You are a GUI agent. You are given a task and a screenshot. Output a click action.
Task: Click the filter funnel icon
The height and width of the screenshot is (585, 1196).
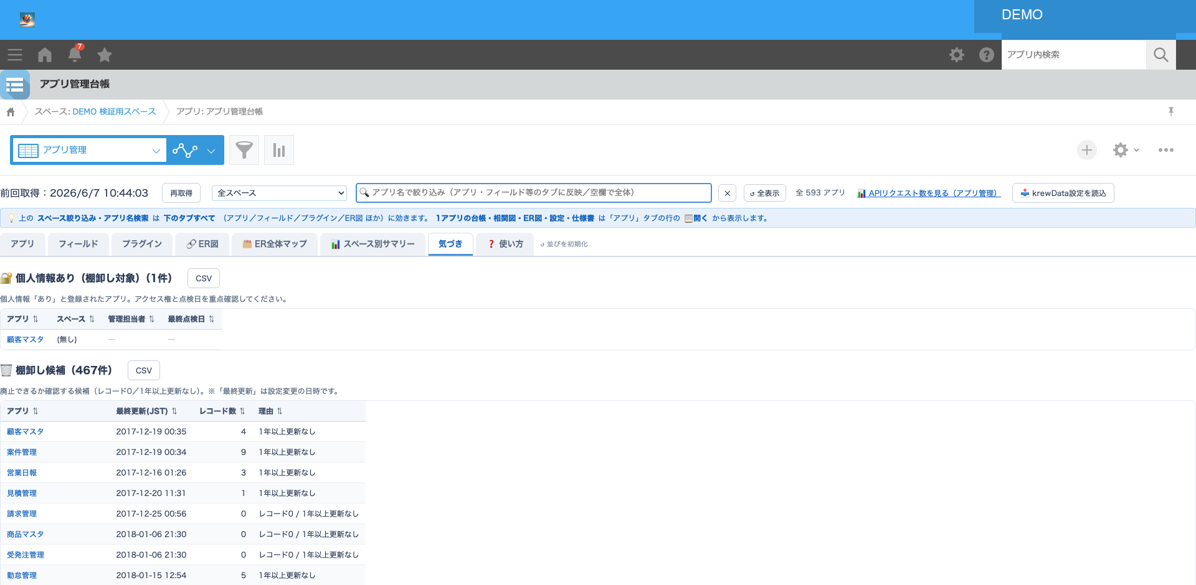click(244, 150)
